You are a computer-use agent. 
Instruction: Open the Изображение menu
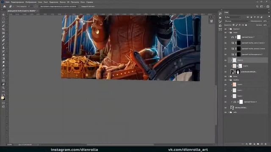click(x=31, y=2)
